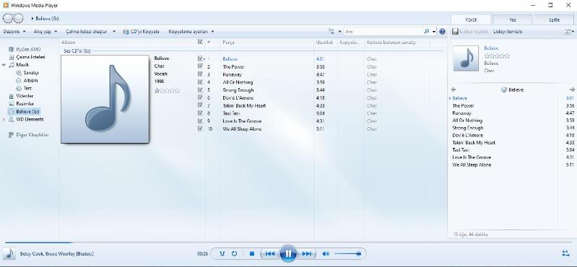Uncheck Dov'è L'Amore track checkbox

pyautogui.click(x=200, y=97)
